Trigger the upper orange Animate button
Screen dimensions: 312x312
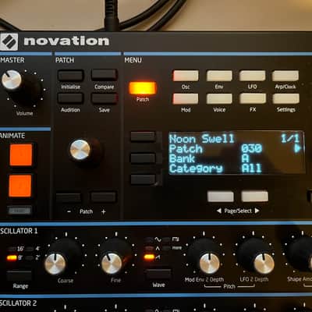coord(21,155)
